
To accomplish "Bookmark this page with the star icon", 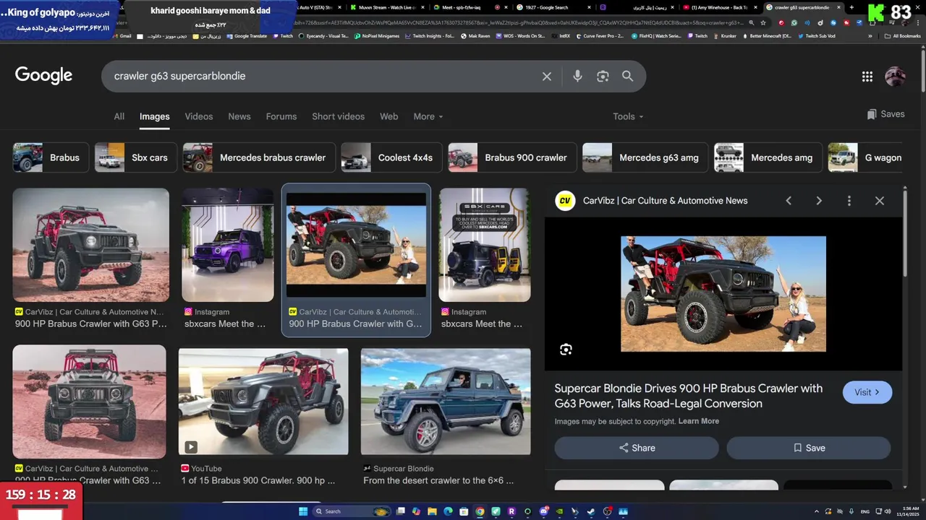I will pyautogui.click(x=763, y=22).
